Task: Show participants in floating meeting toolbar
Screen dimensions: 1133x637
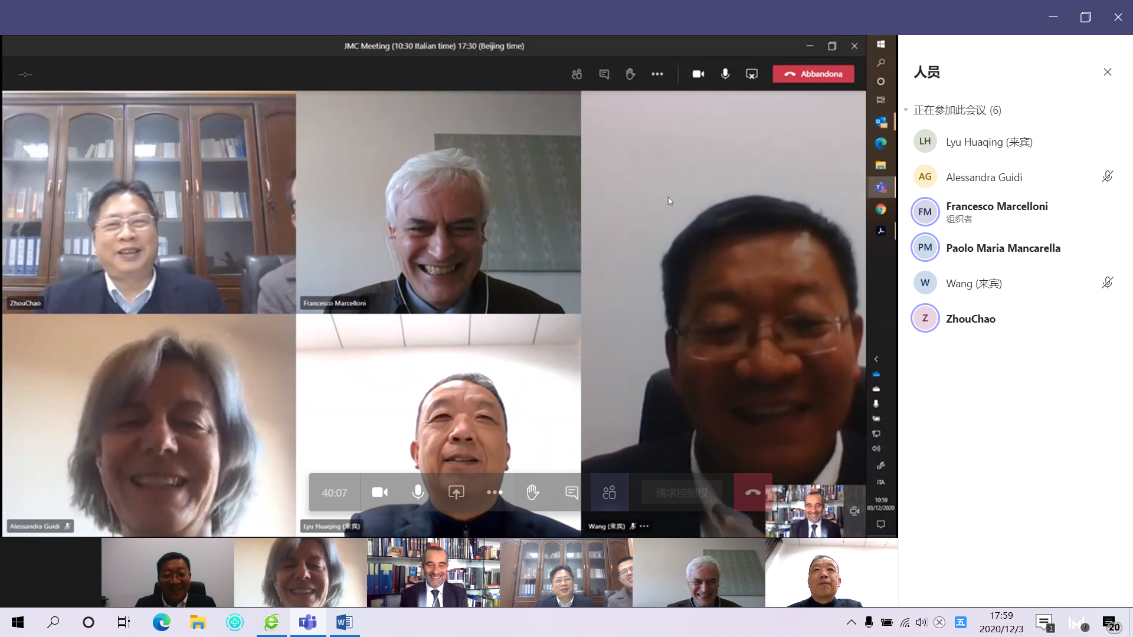Action: click(610, 492)
